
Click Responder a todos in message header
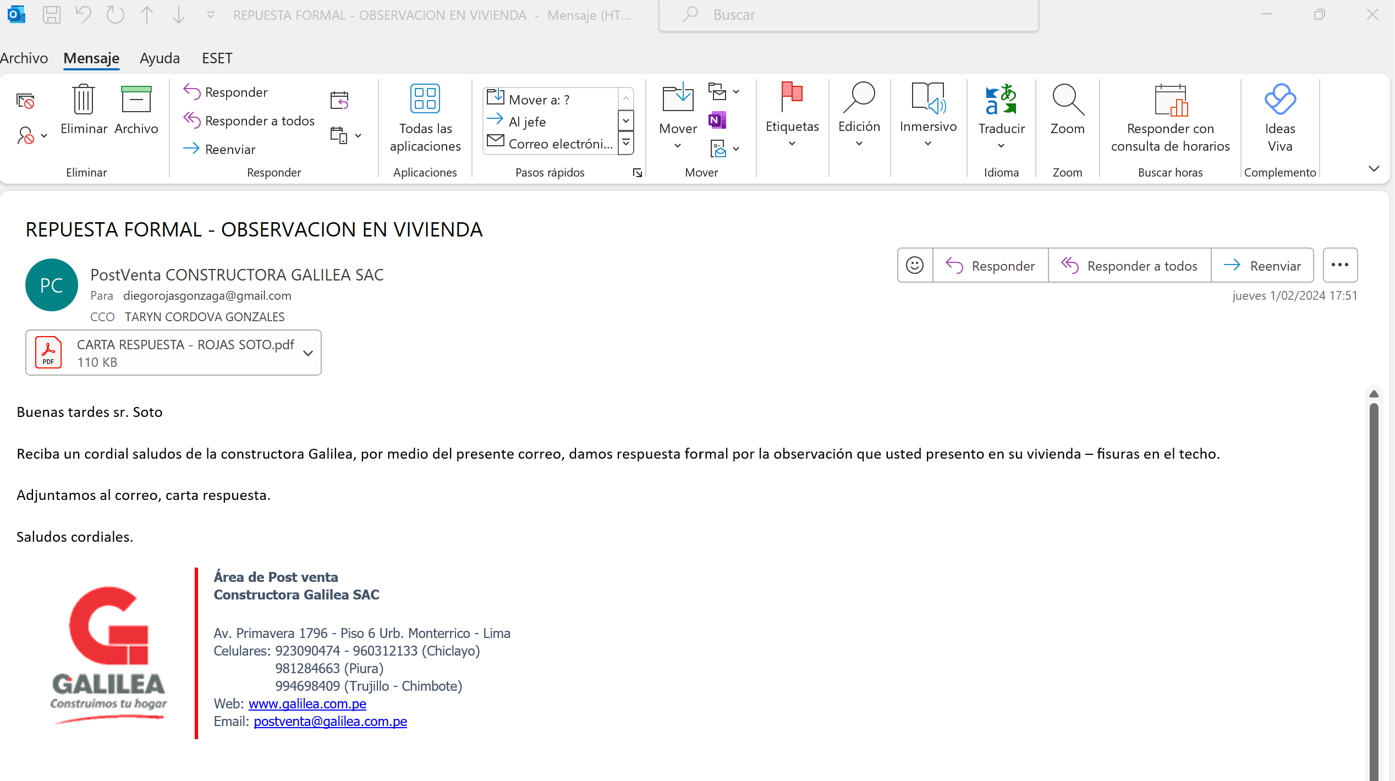pyautogui.click(x=1129, y=266)
